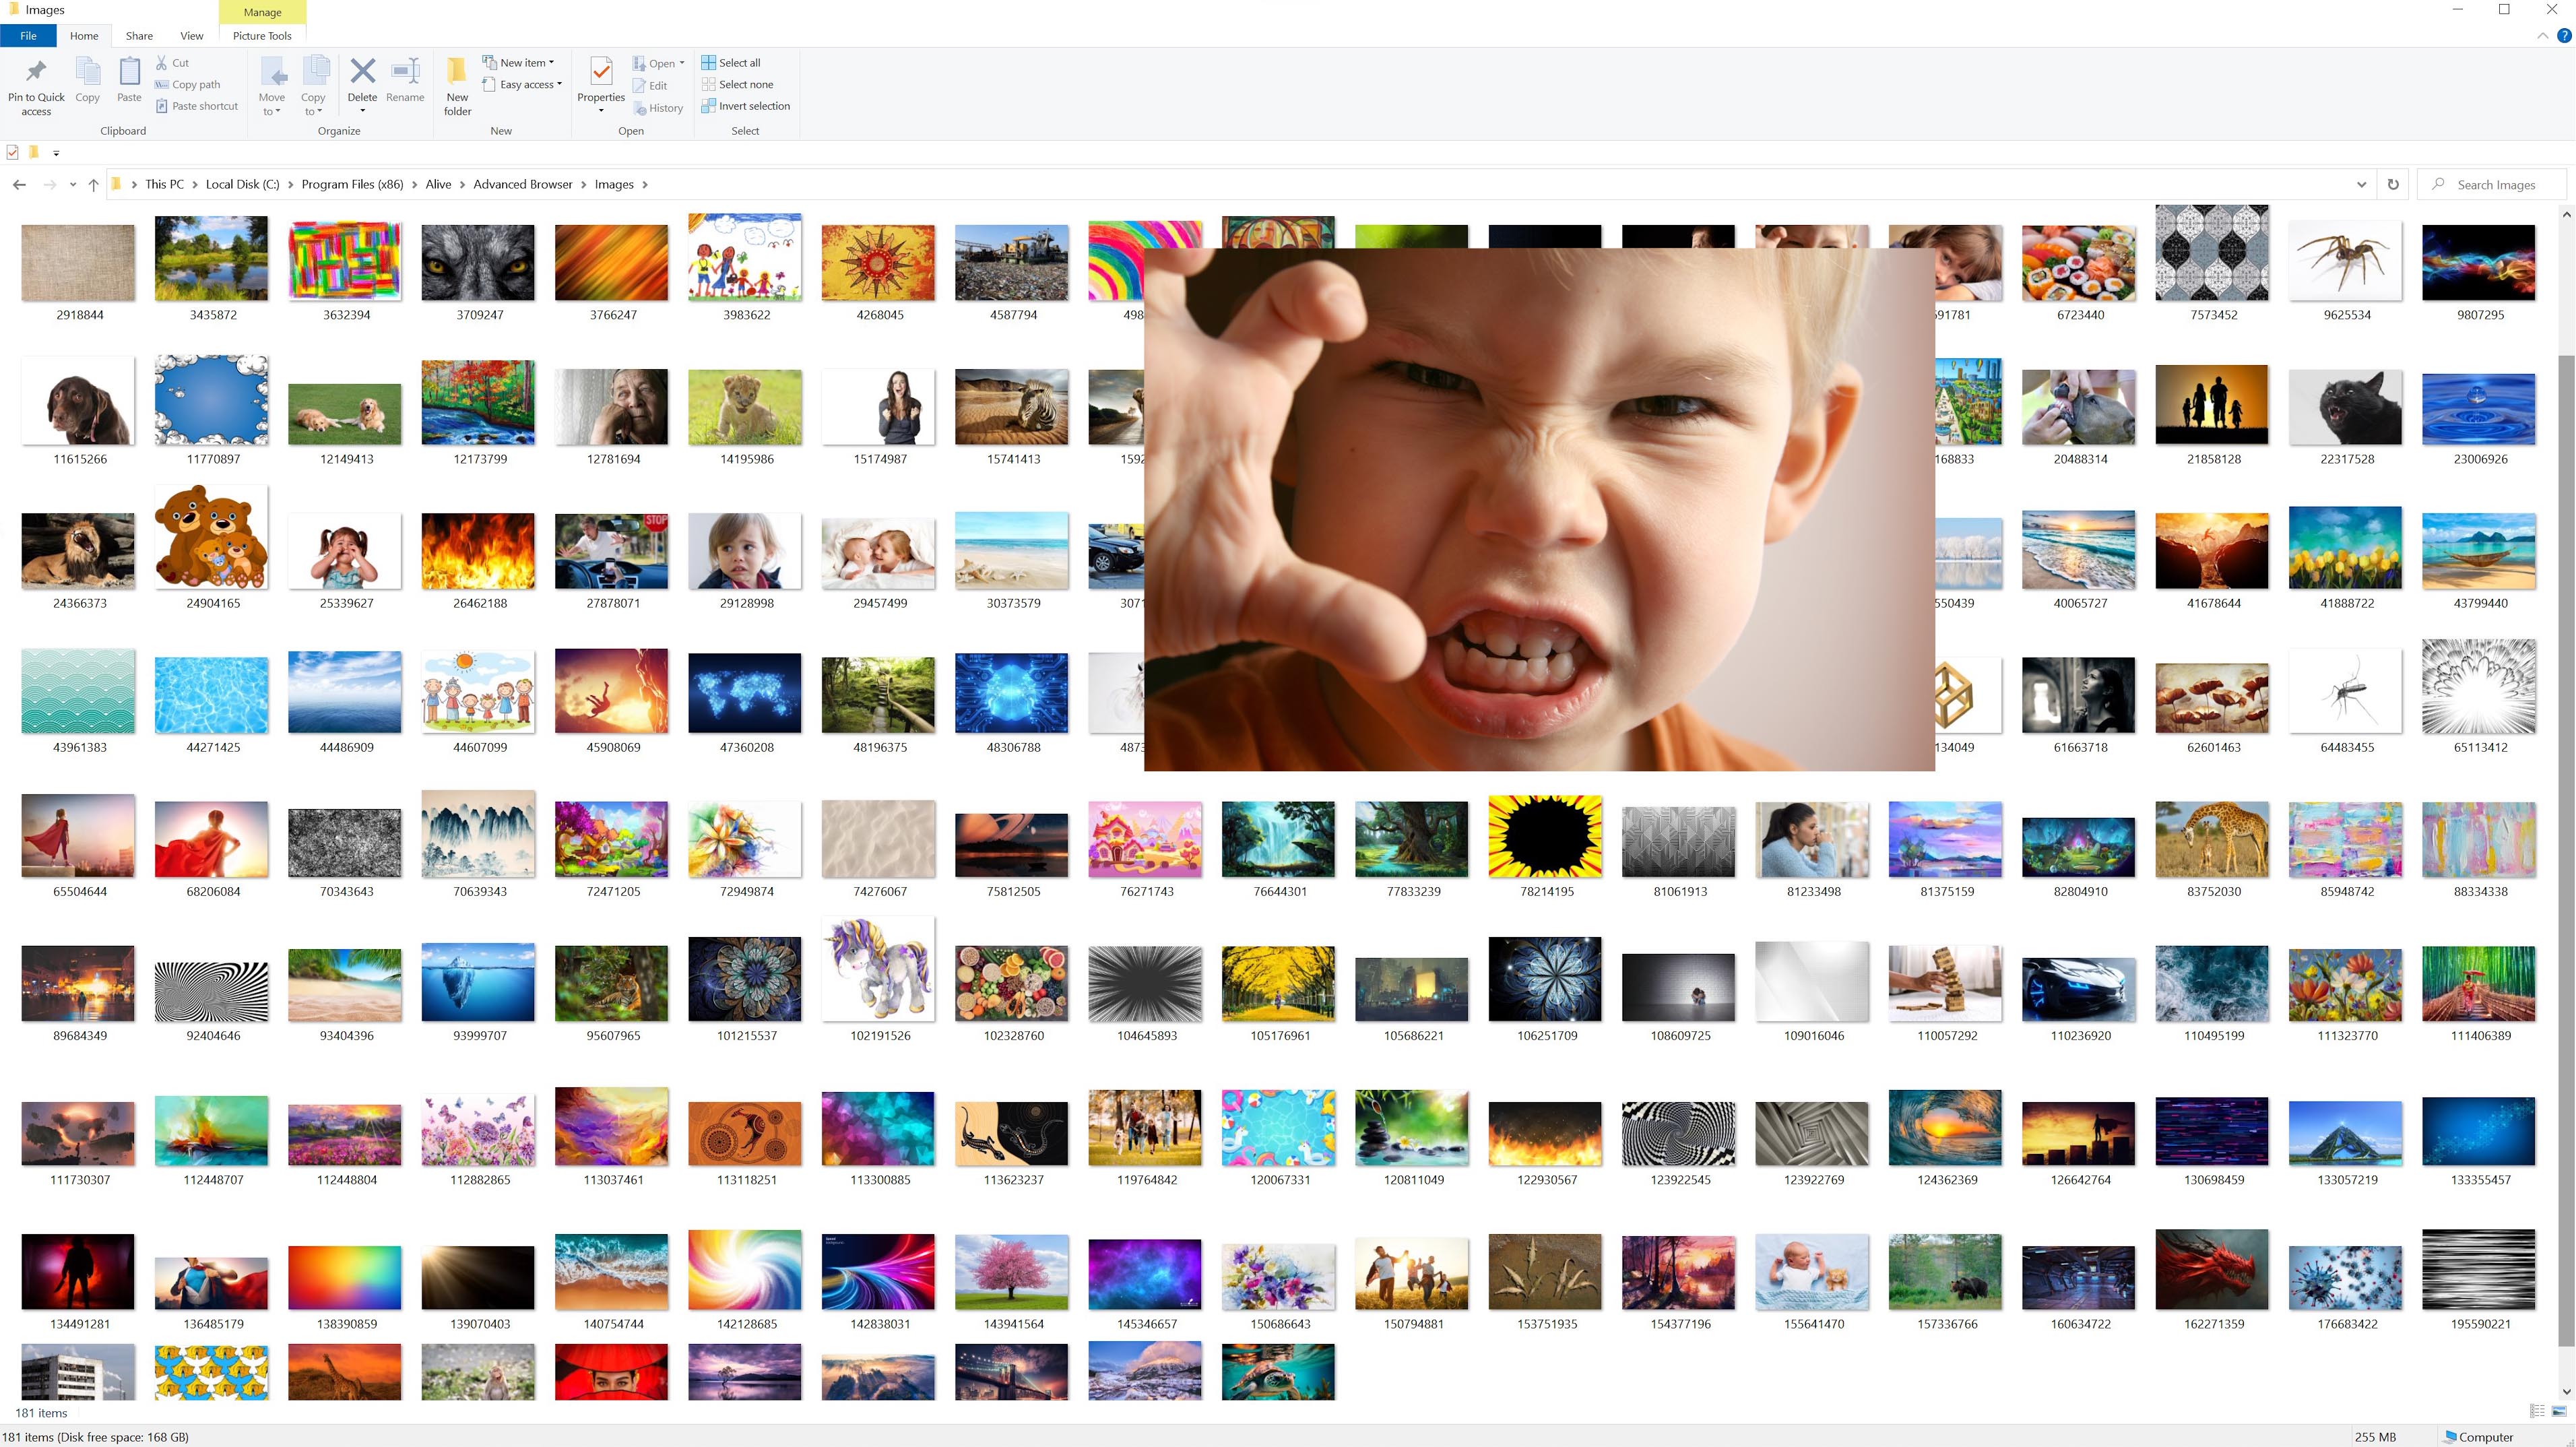Switch to the View ribbon tab
The width and height of the screenshot is (2576, 1447).
pos(191,36)
